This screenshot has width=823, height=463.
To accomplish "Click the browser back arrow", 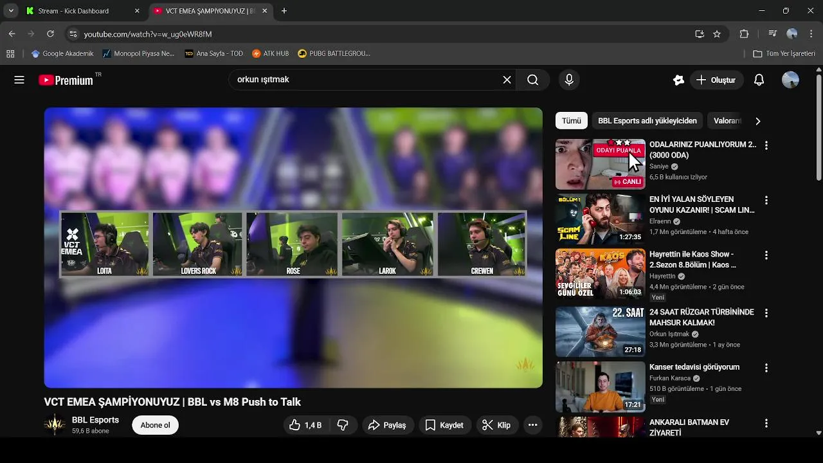I will [12, 33].
